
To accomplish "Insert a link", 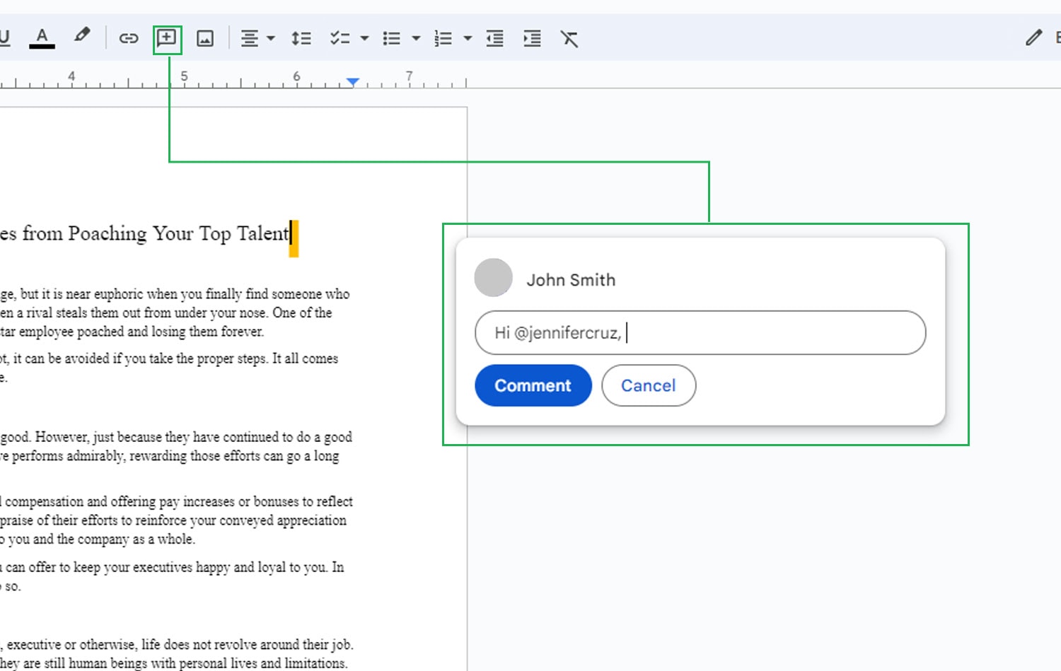I will pyautogui.click(x=128, y=38).
